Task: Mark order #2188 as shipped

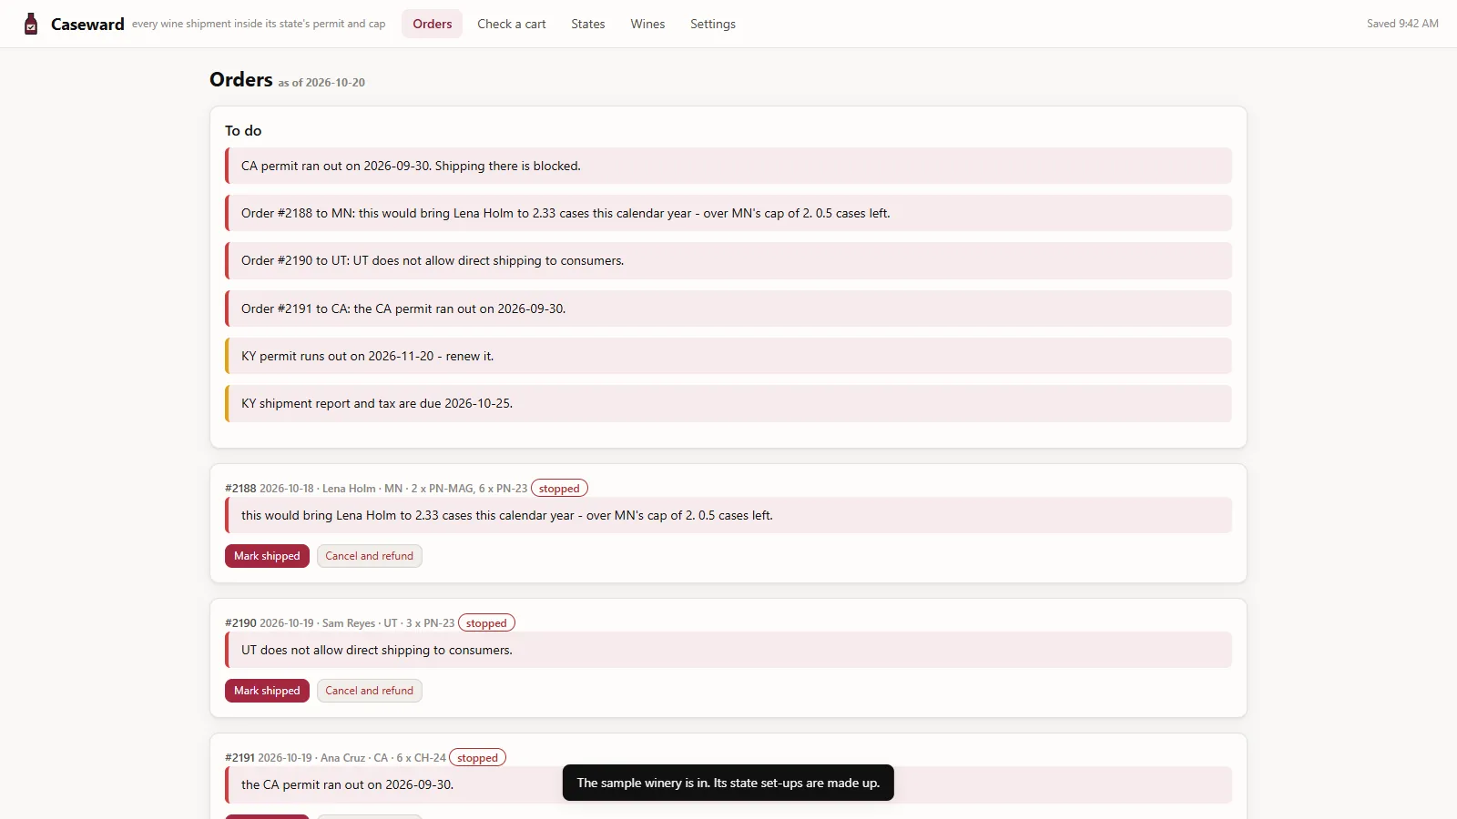Action: 267,556
